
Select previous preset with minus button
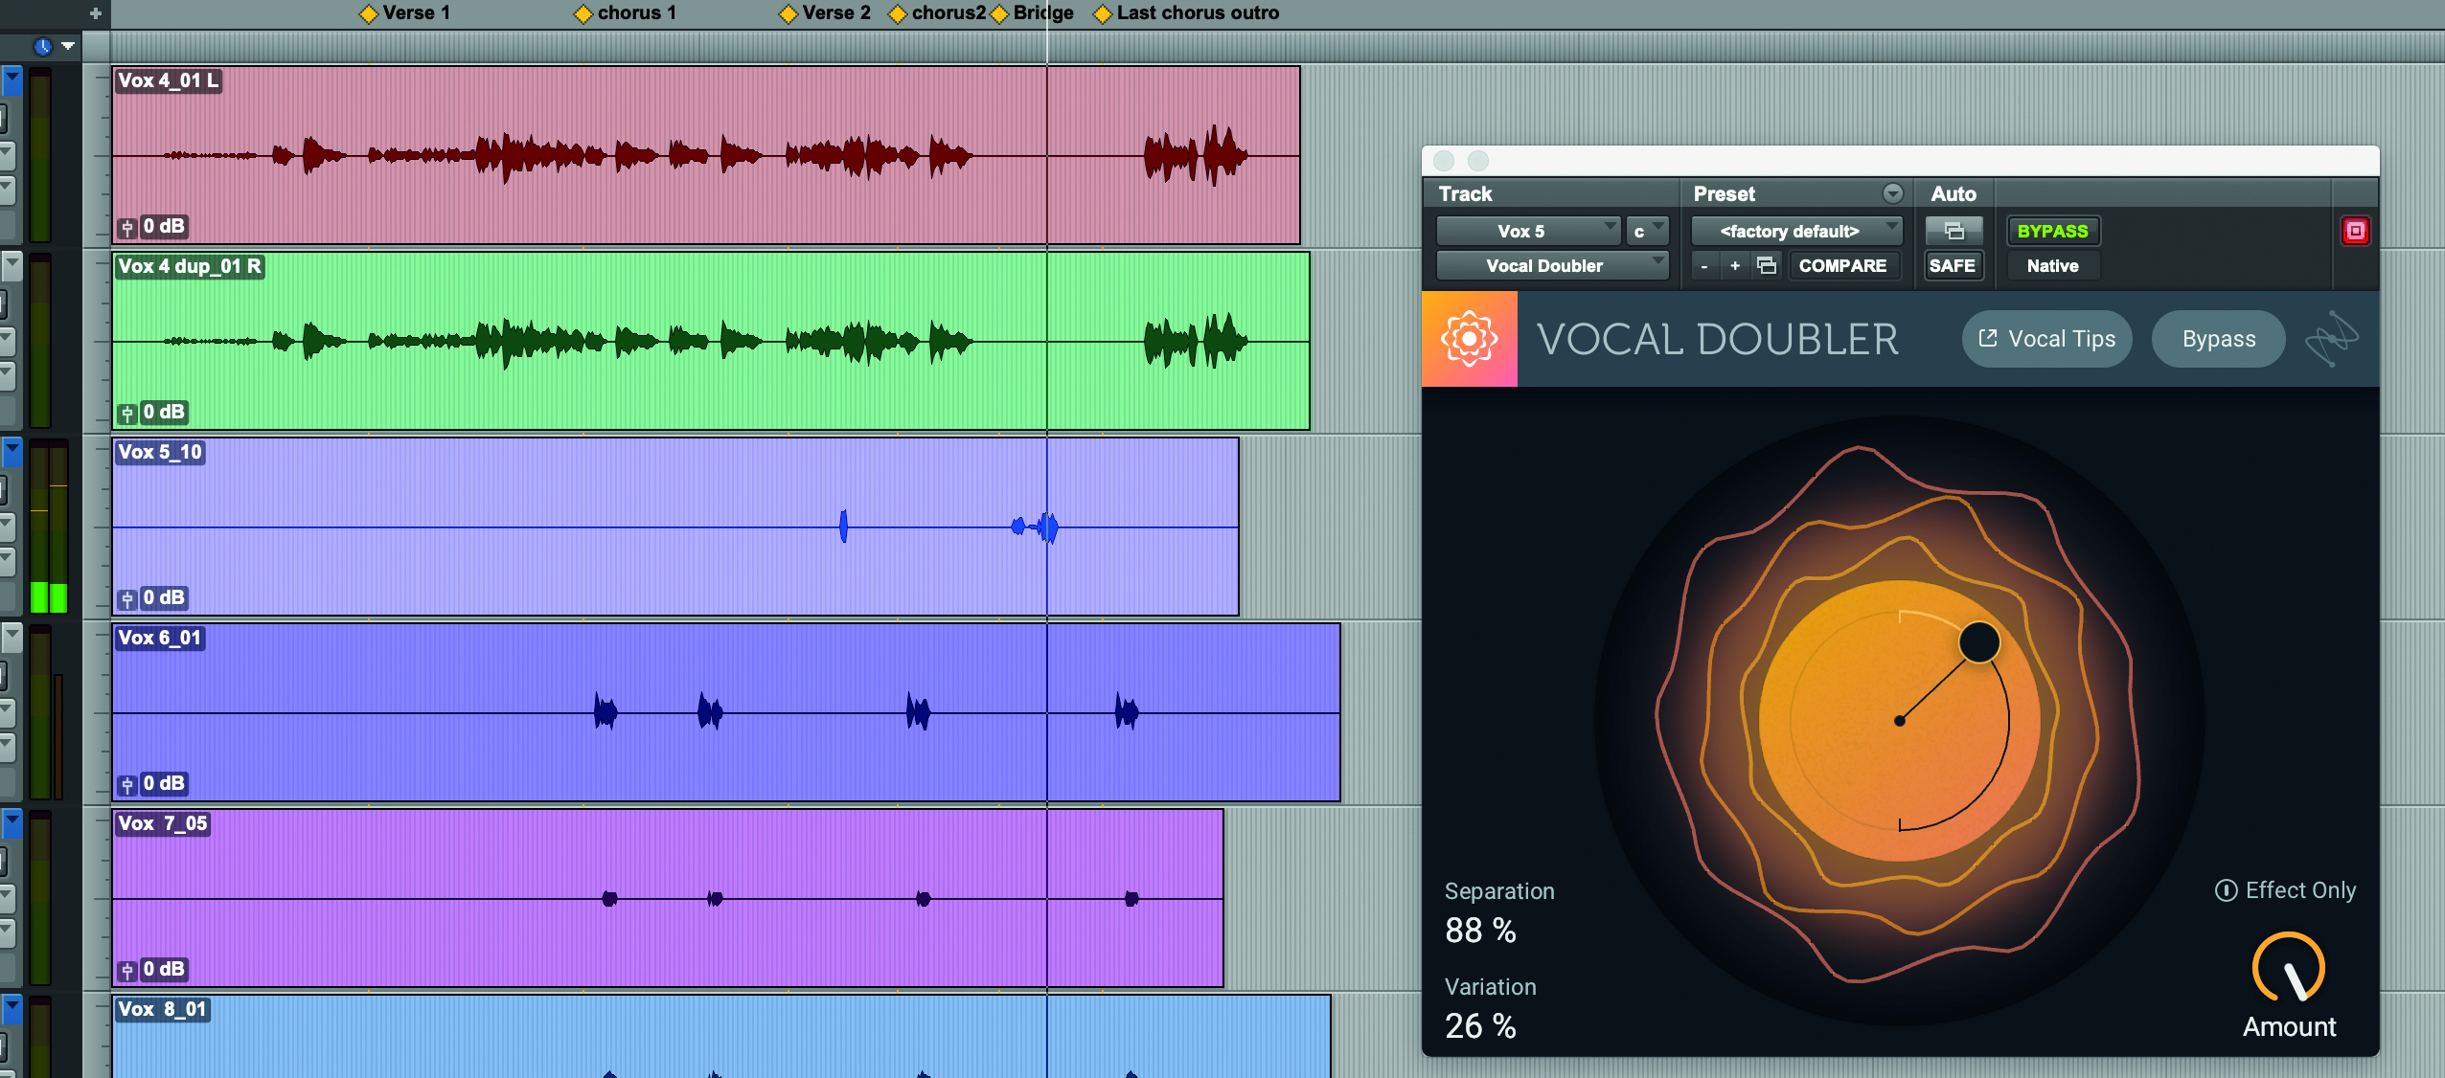coord(1704,266)
